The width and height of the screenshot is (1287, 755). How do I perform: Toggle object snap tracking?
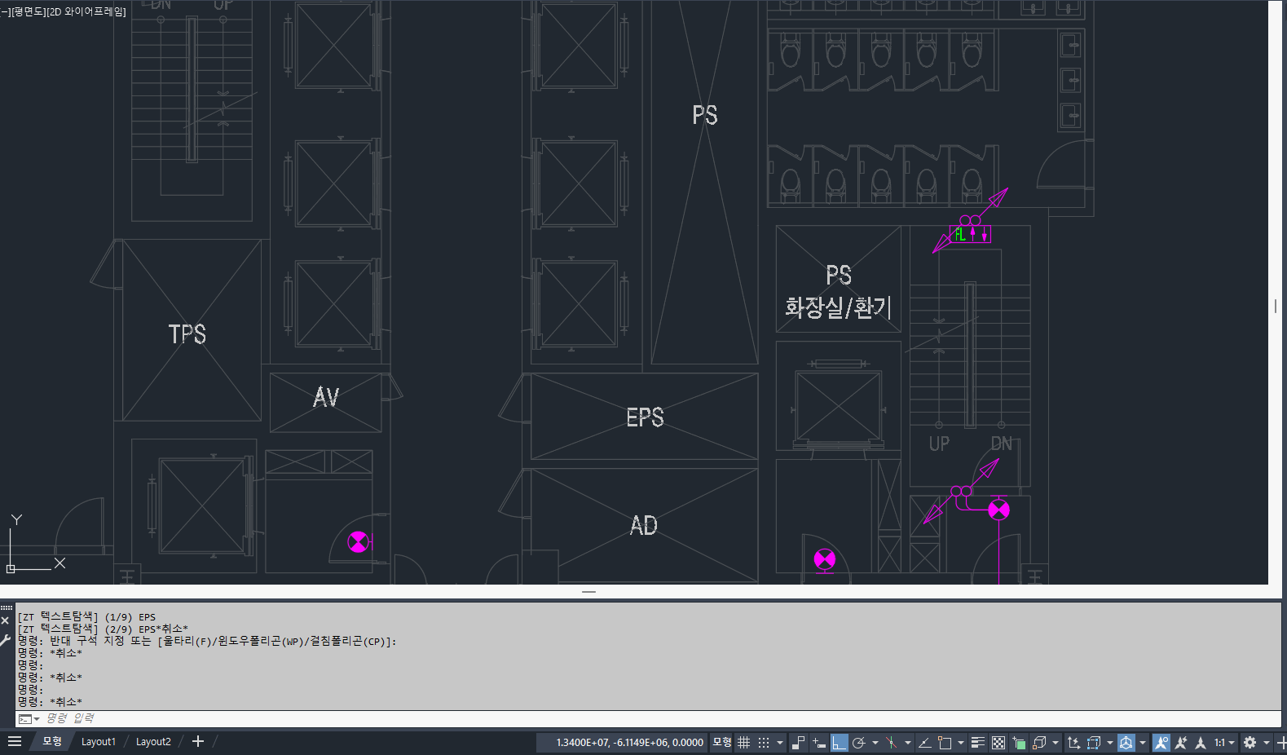[924, 743]
